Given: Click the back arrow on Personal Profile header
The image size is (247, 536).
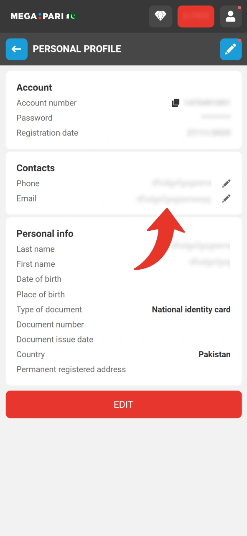Looking at the screenshot, I should (17, 49).
